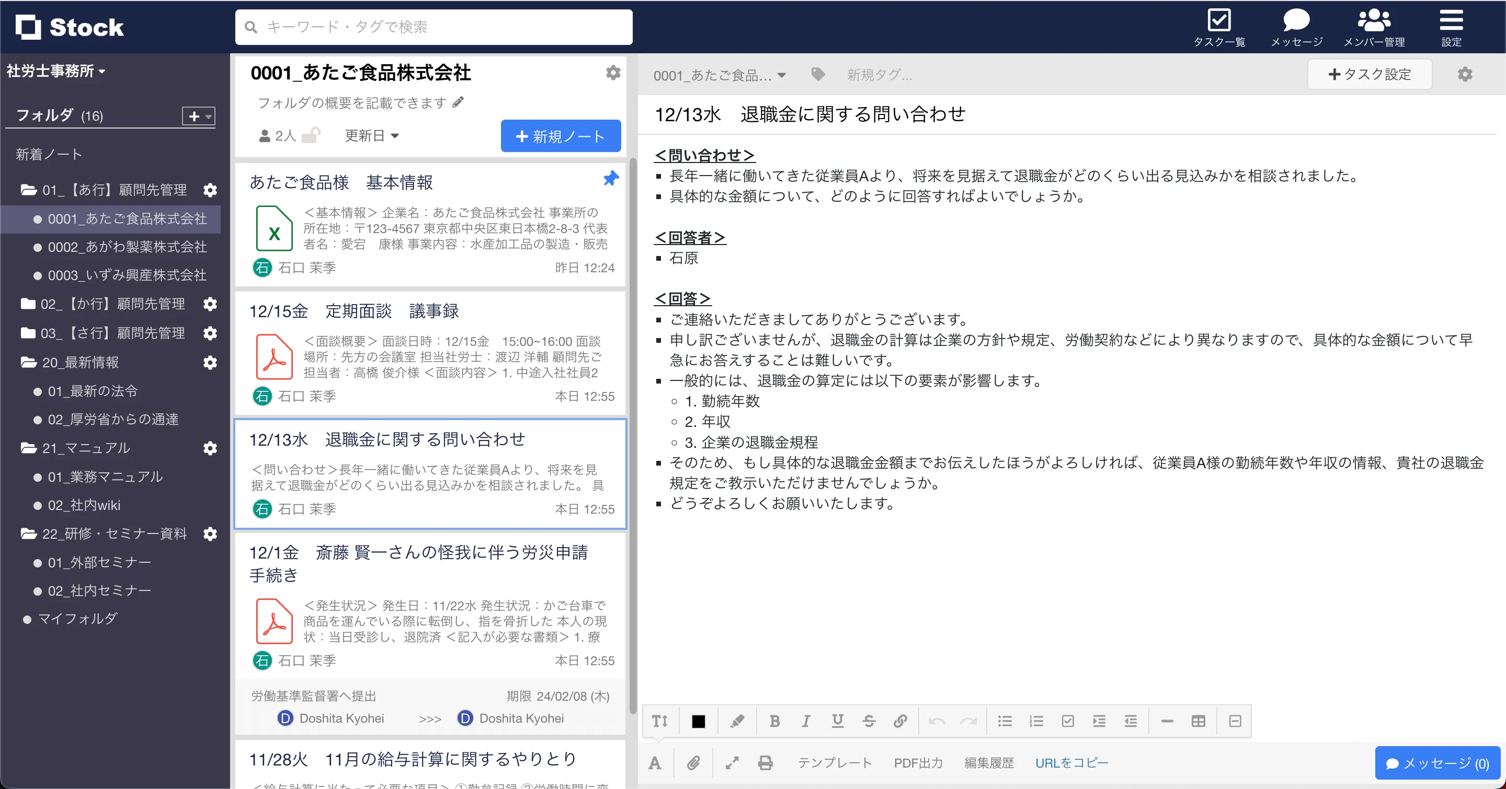Unpin the あたご食品様 基本情報 note
Screen dimensions: 1506x789
(610, 179)
